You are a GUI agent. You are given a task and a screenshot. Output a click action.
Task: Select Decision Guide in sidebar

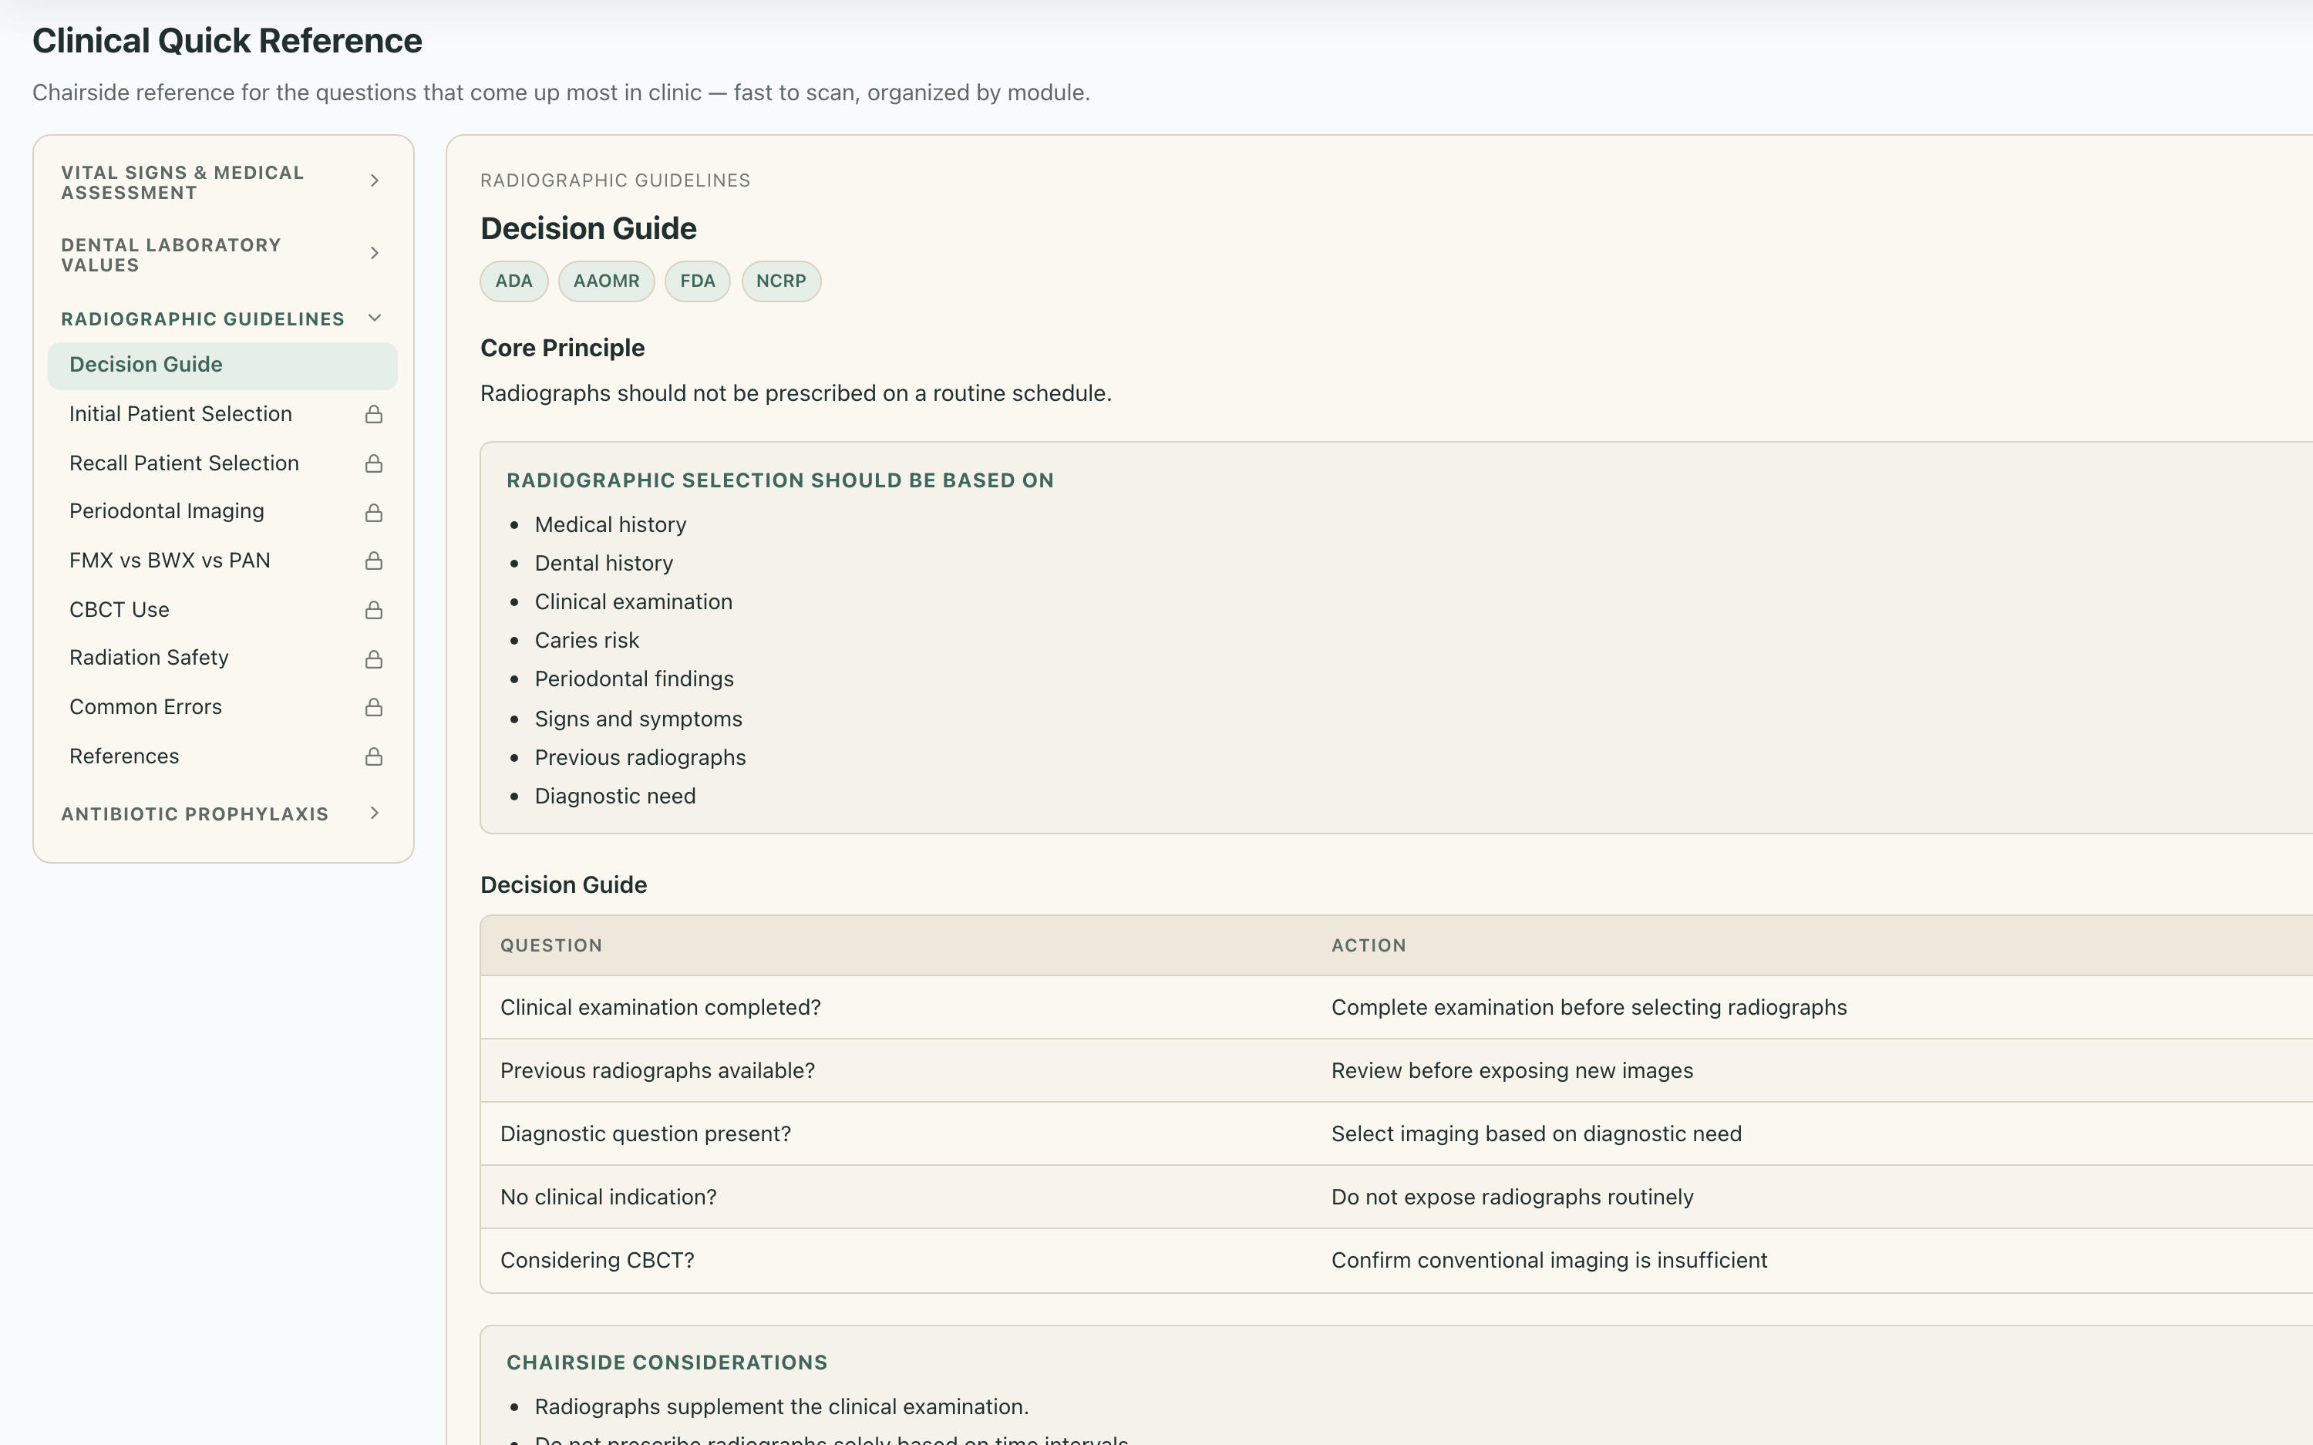coord(223,365)
